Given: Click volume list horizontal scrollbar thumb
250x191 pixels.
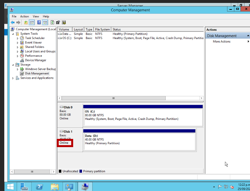Looking at the screenshot, I should 114,98.
